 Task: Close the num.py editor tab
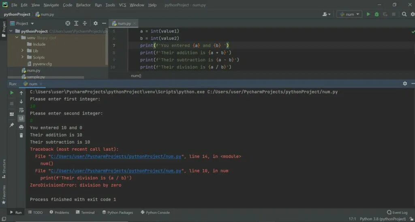[x=135, y=23]
